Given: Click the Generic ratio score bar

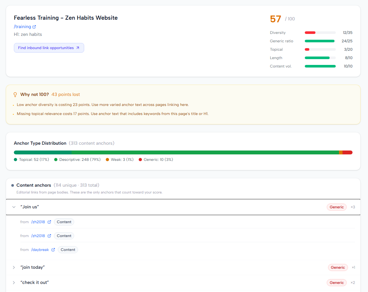Looking at the screenshot, I should [x=320, y=41].
